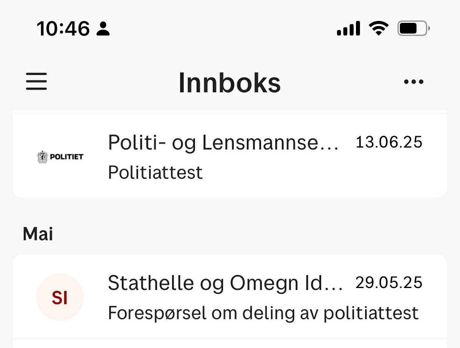The width and height of the screenshot is (460, 348).
Task: Open Forespørsel om deling av politiattest
Action: coord(263,313)
